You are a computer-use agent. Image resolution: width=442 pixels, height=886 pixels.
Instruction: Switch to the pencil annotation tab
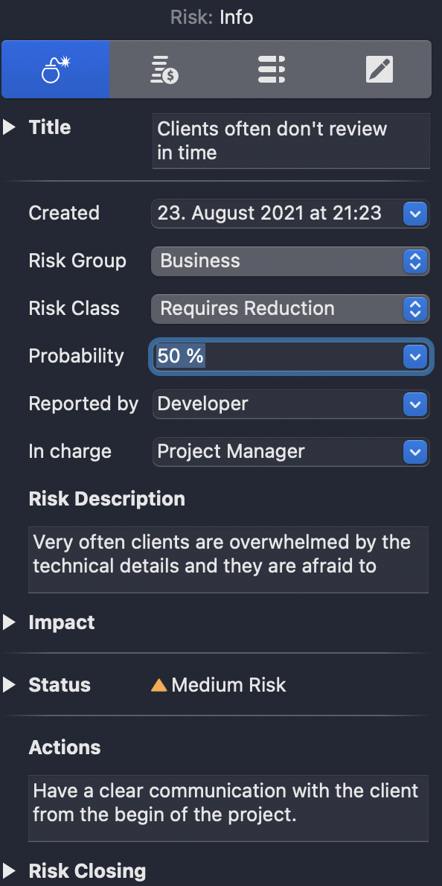point(379,68)
